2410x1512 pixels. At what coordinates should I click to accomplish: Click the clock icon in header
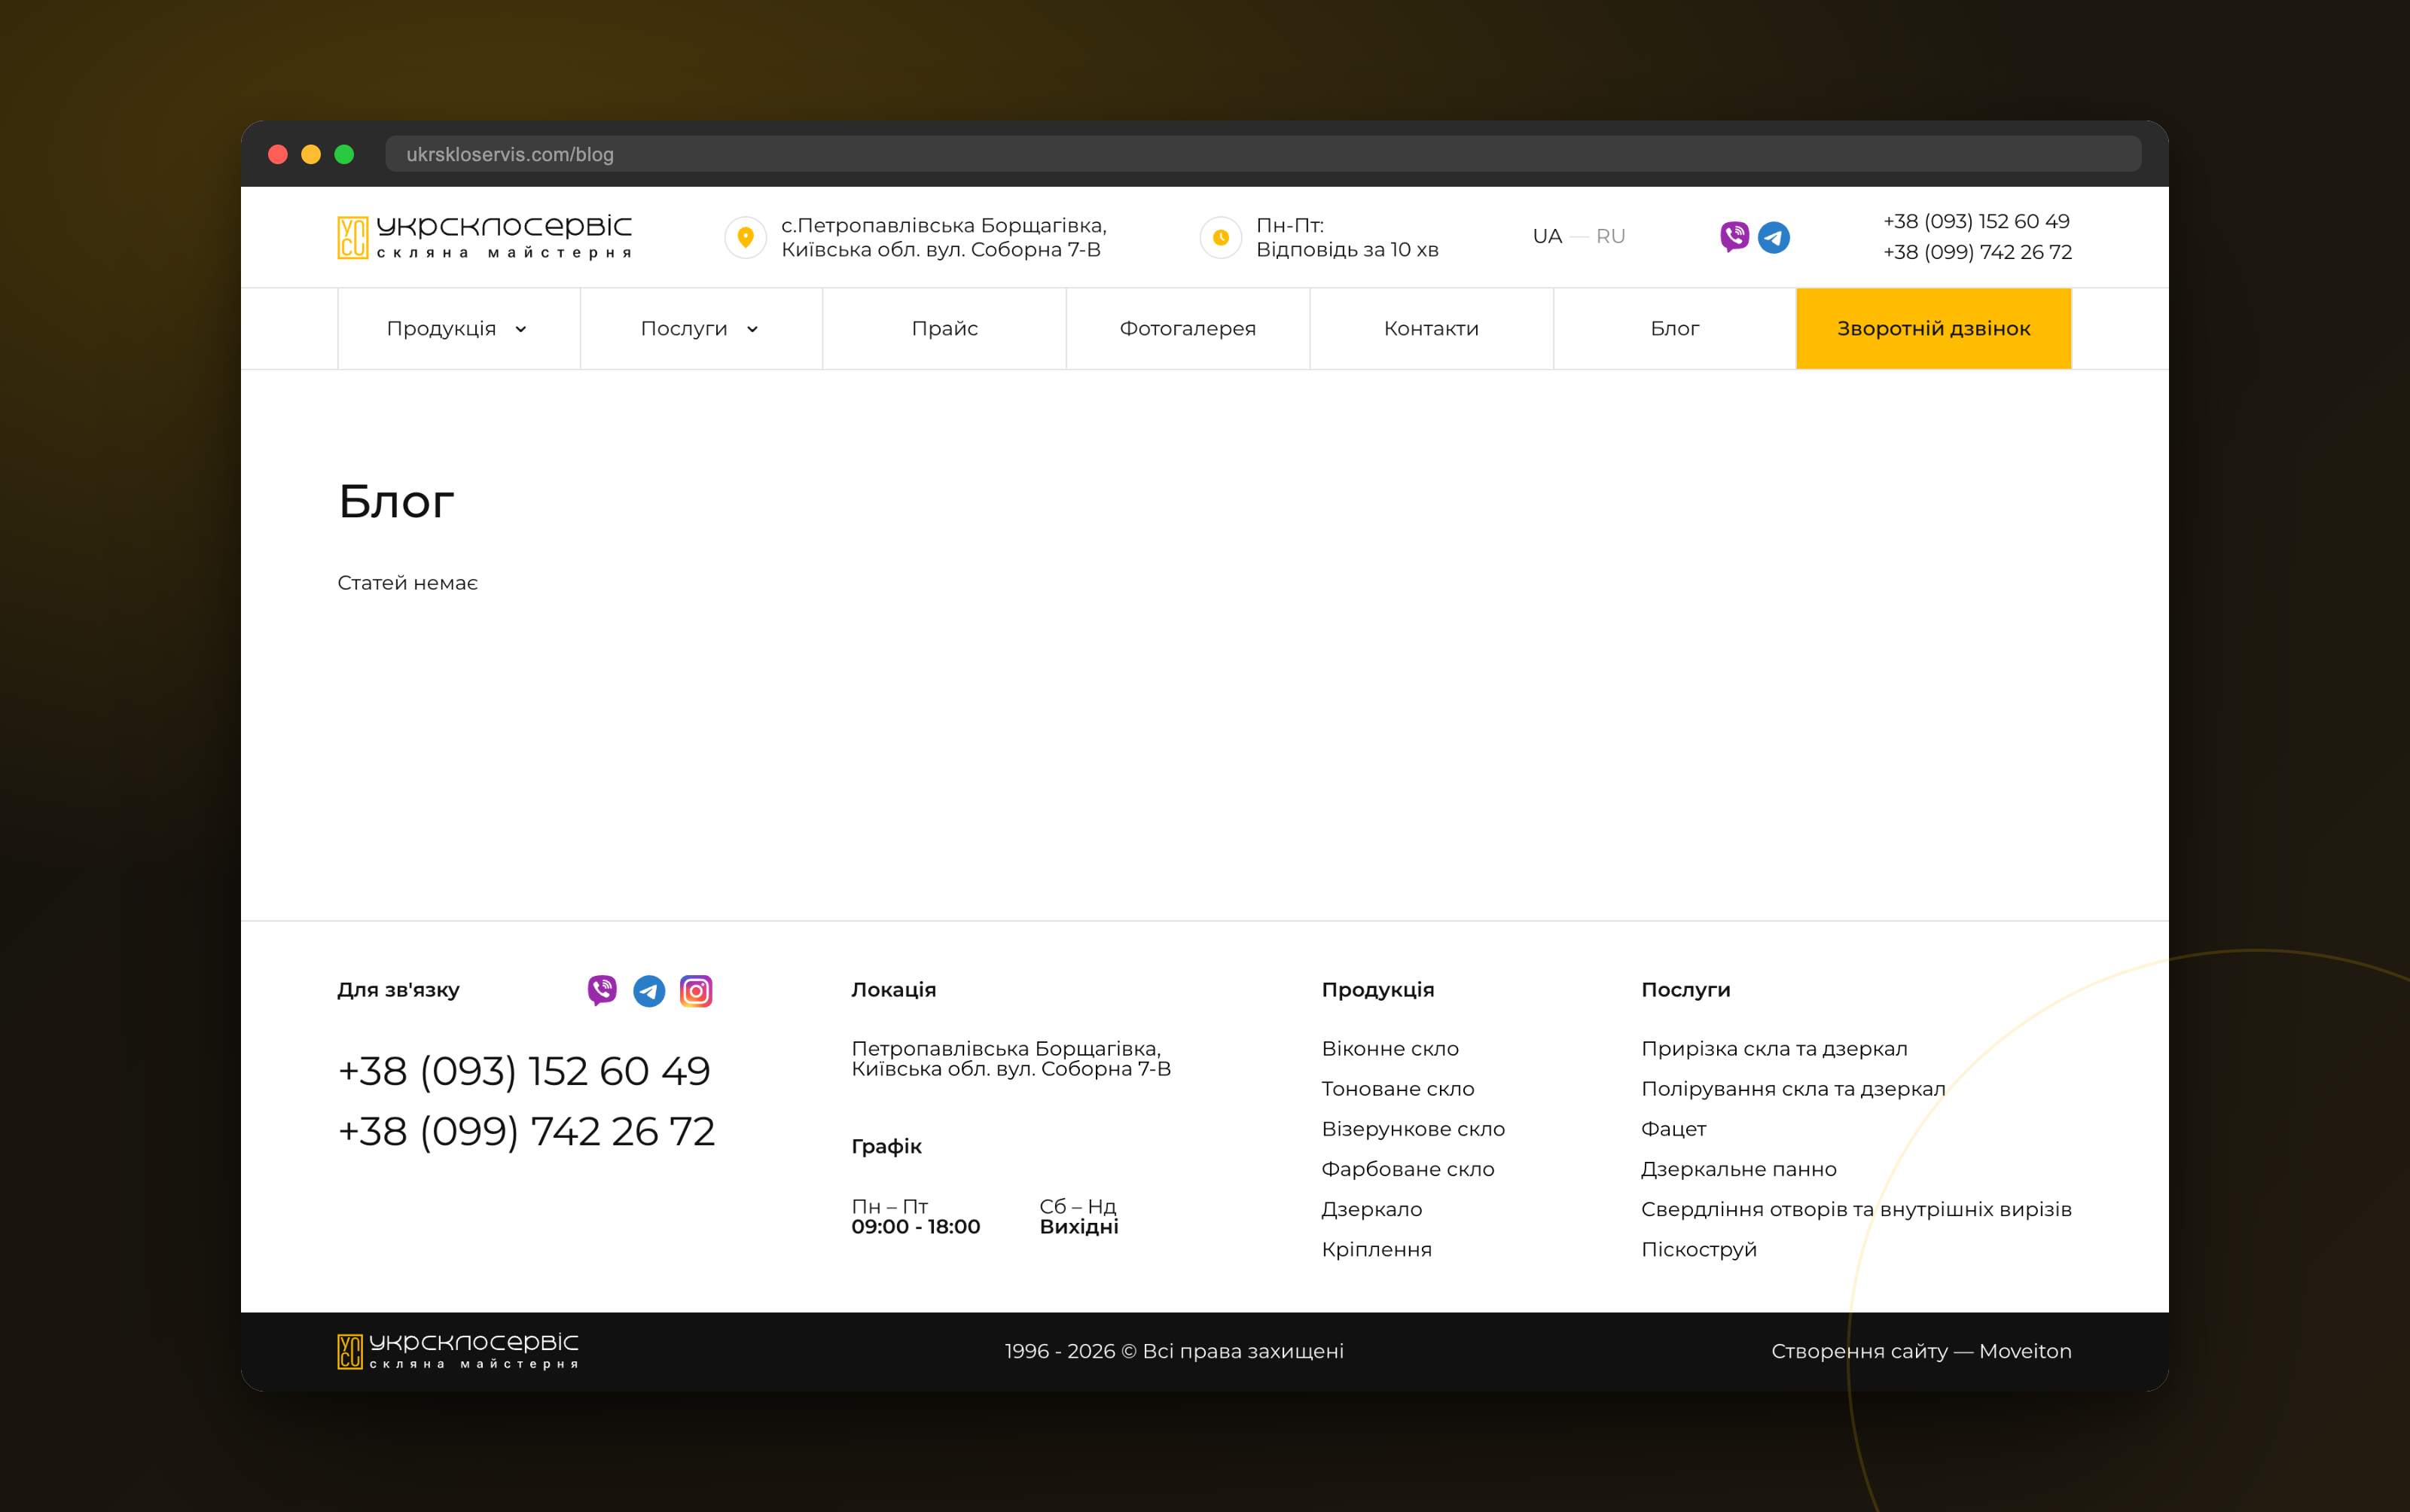click(x=1220, y=237)
